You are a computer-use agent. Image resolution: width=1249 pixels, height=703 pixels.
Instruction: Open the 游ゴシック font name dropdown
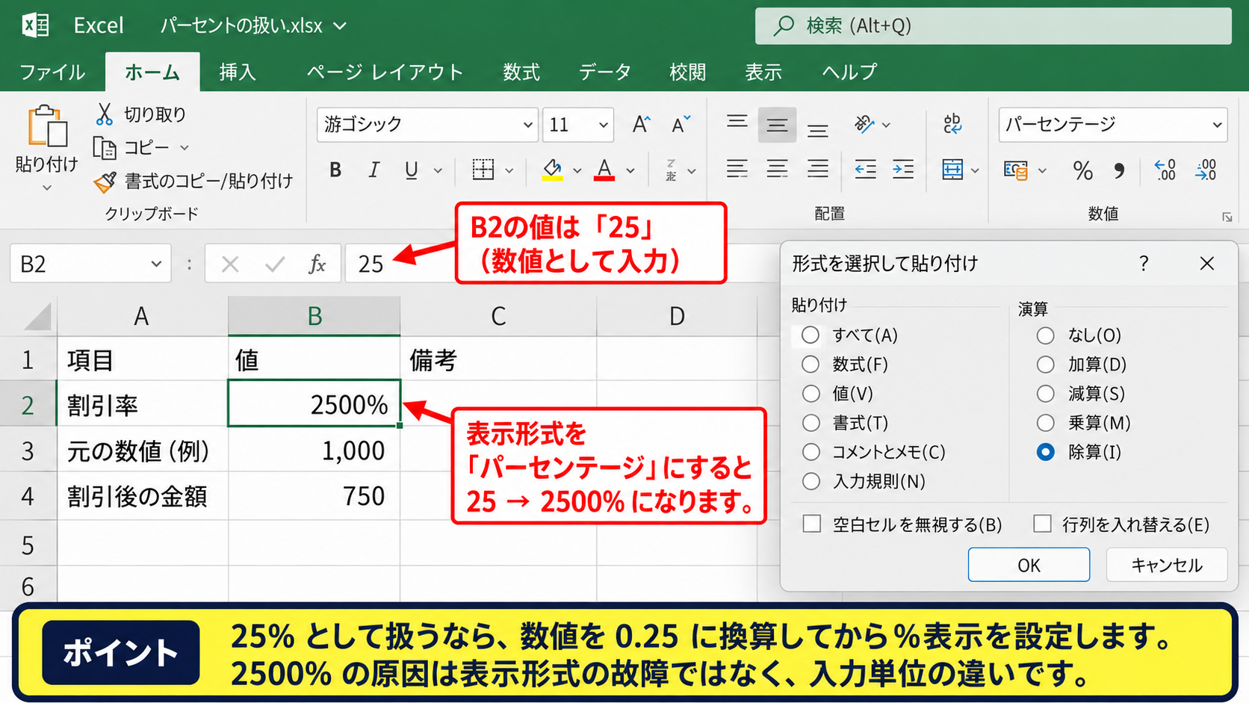tap(527, 125)
